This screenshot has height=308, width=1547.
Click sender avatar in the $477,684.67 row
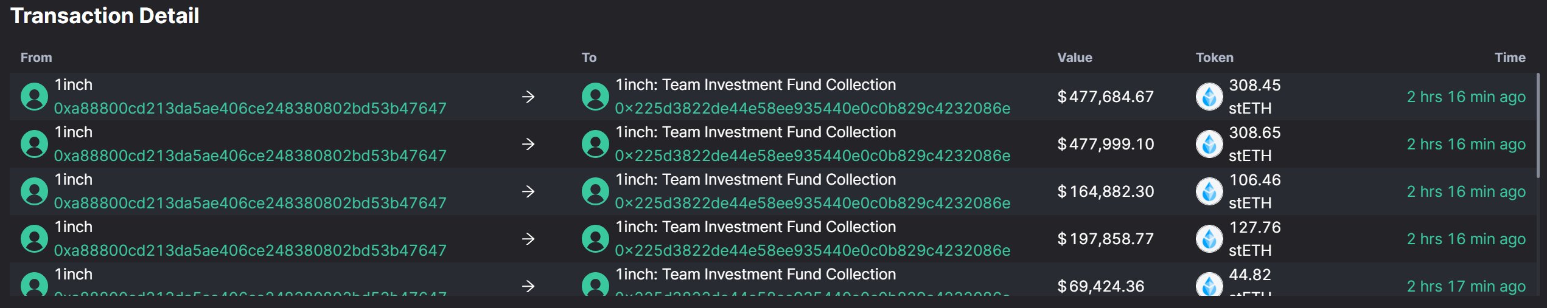click(x=34, y=97)
